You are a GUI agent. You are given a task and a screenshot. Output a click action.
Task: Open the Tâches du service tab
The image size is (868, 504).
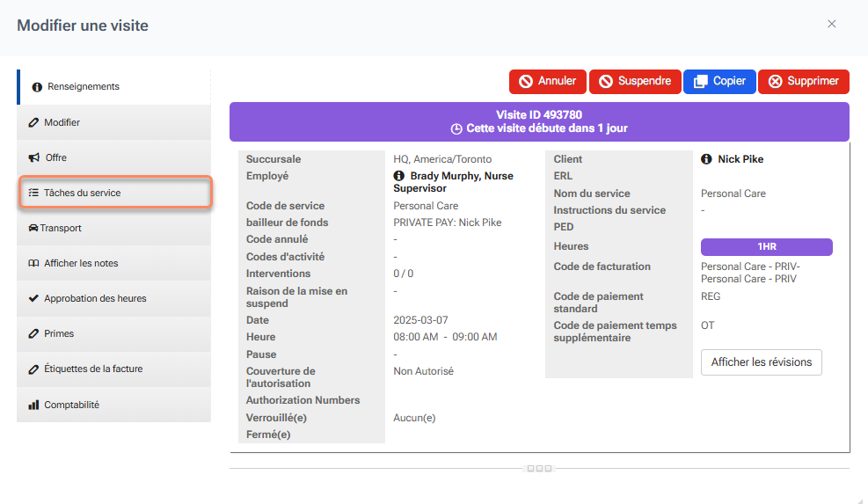coord(114,193)
